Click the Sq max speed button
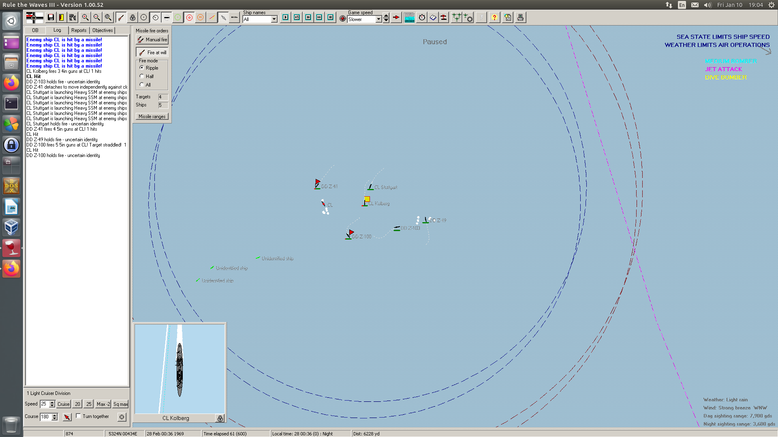The height and width of the screenshot is (437, 778). pos(120,404)
